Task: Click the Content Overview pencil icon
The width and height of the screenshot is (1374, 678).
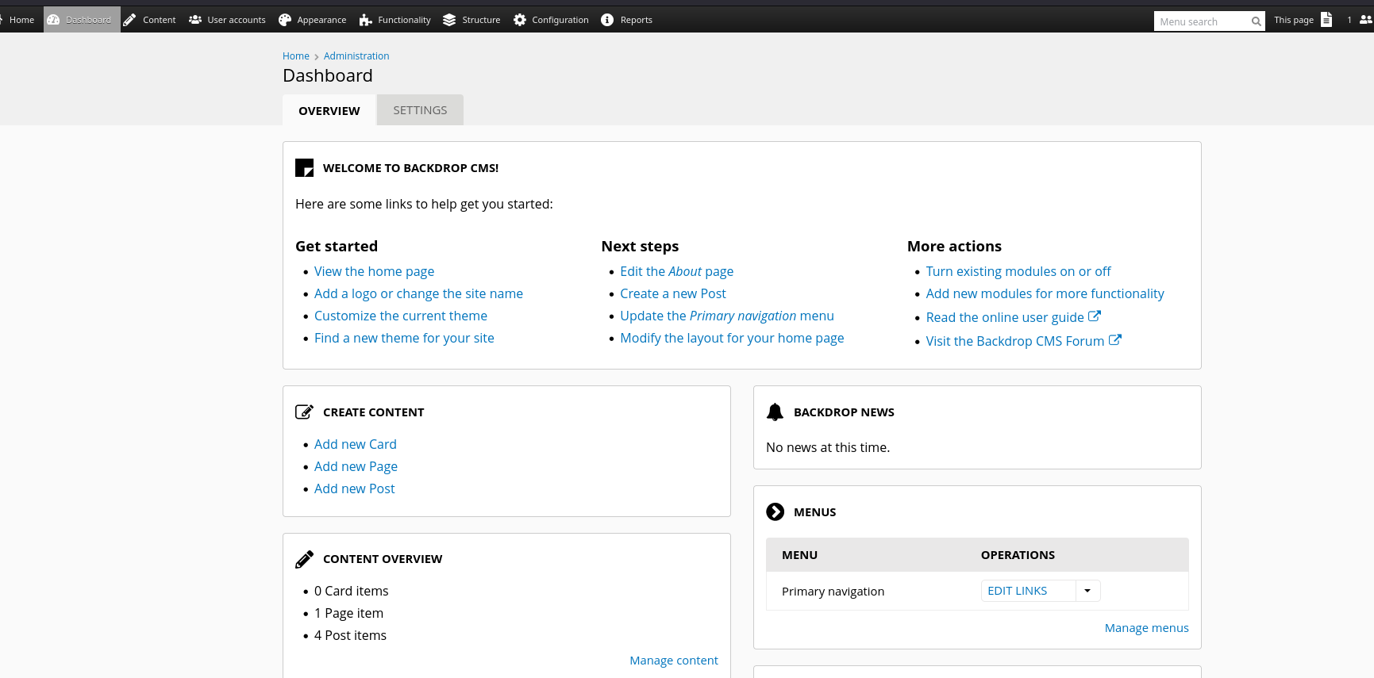Action: 304,559
